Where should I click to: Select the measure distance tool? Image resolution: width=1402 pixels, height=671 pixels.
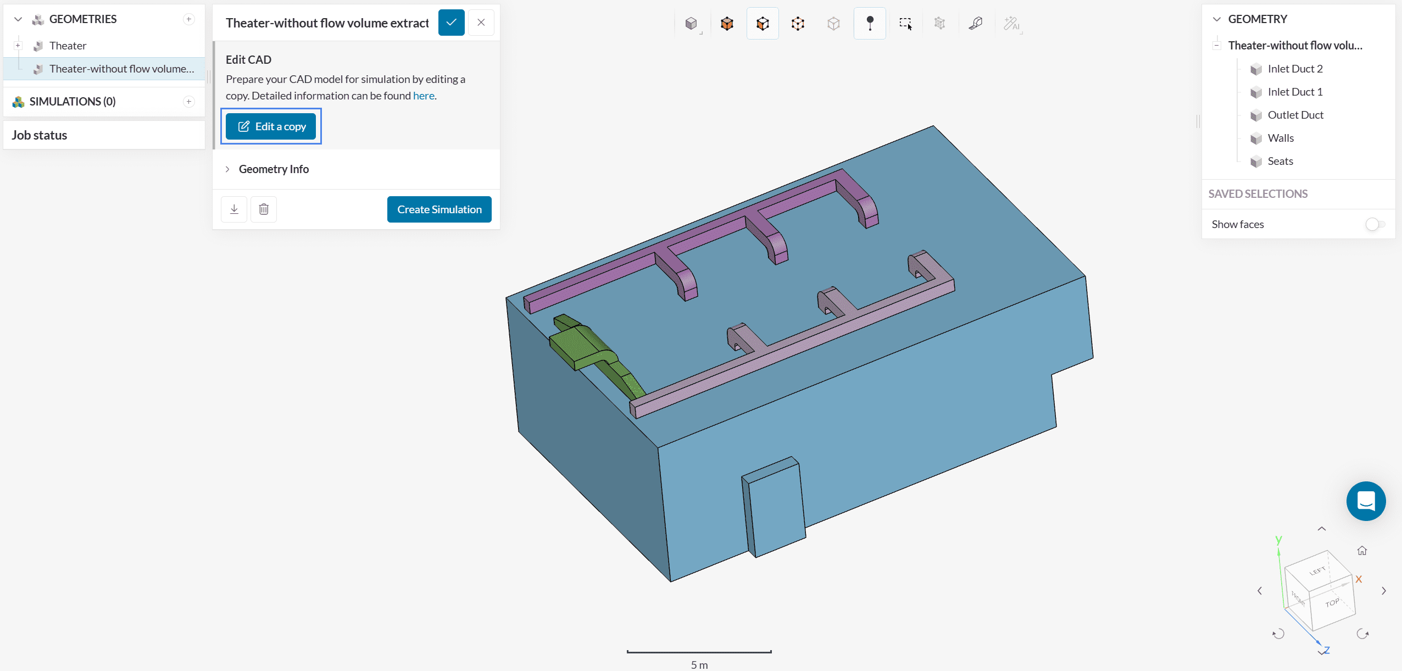[x=975, y=24]
